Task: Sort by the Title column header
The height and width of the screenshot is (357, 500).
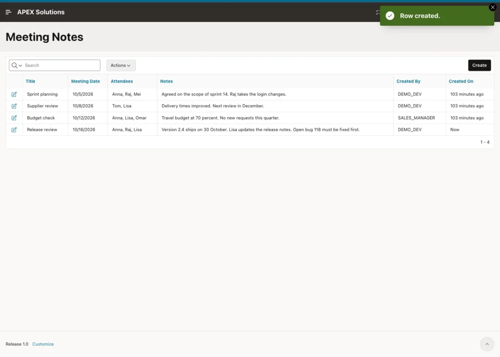Action: tap(30, 82)
